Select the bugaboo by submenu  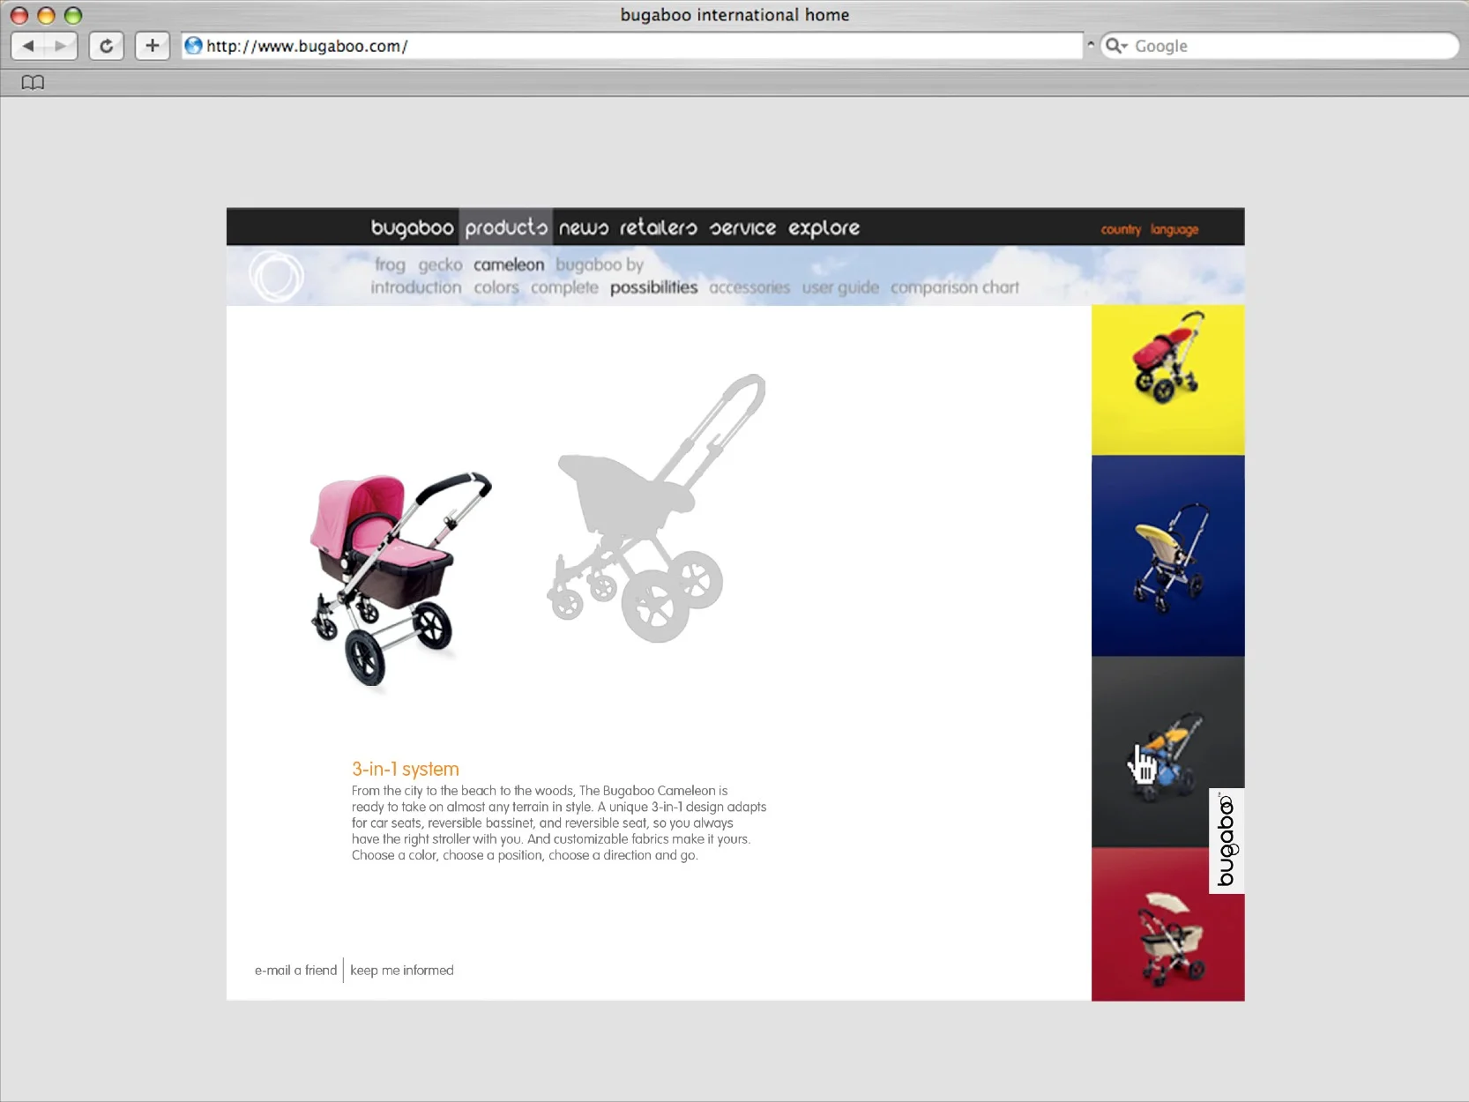click(600, 264)
